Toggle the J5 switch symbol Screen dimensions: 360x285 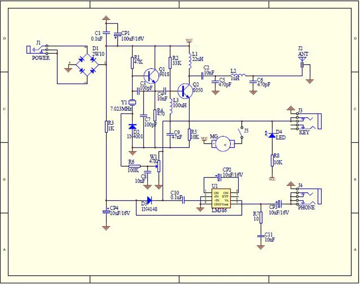click(241, 133)
